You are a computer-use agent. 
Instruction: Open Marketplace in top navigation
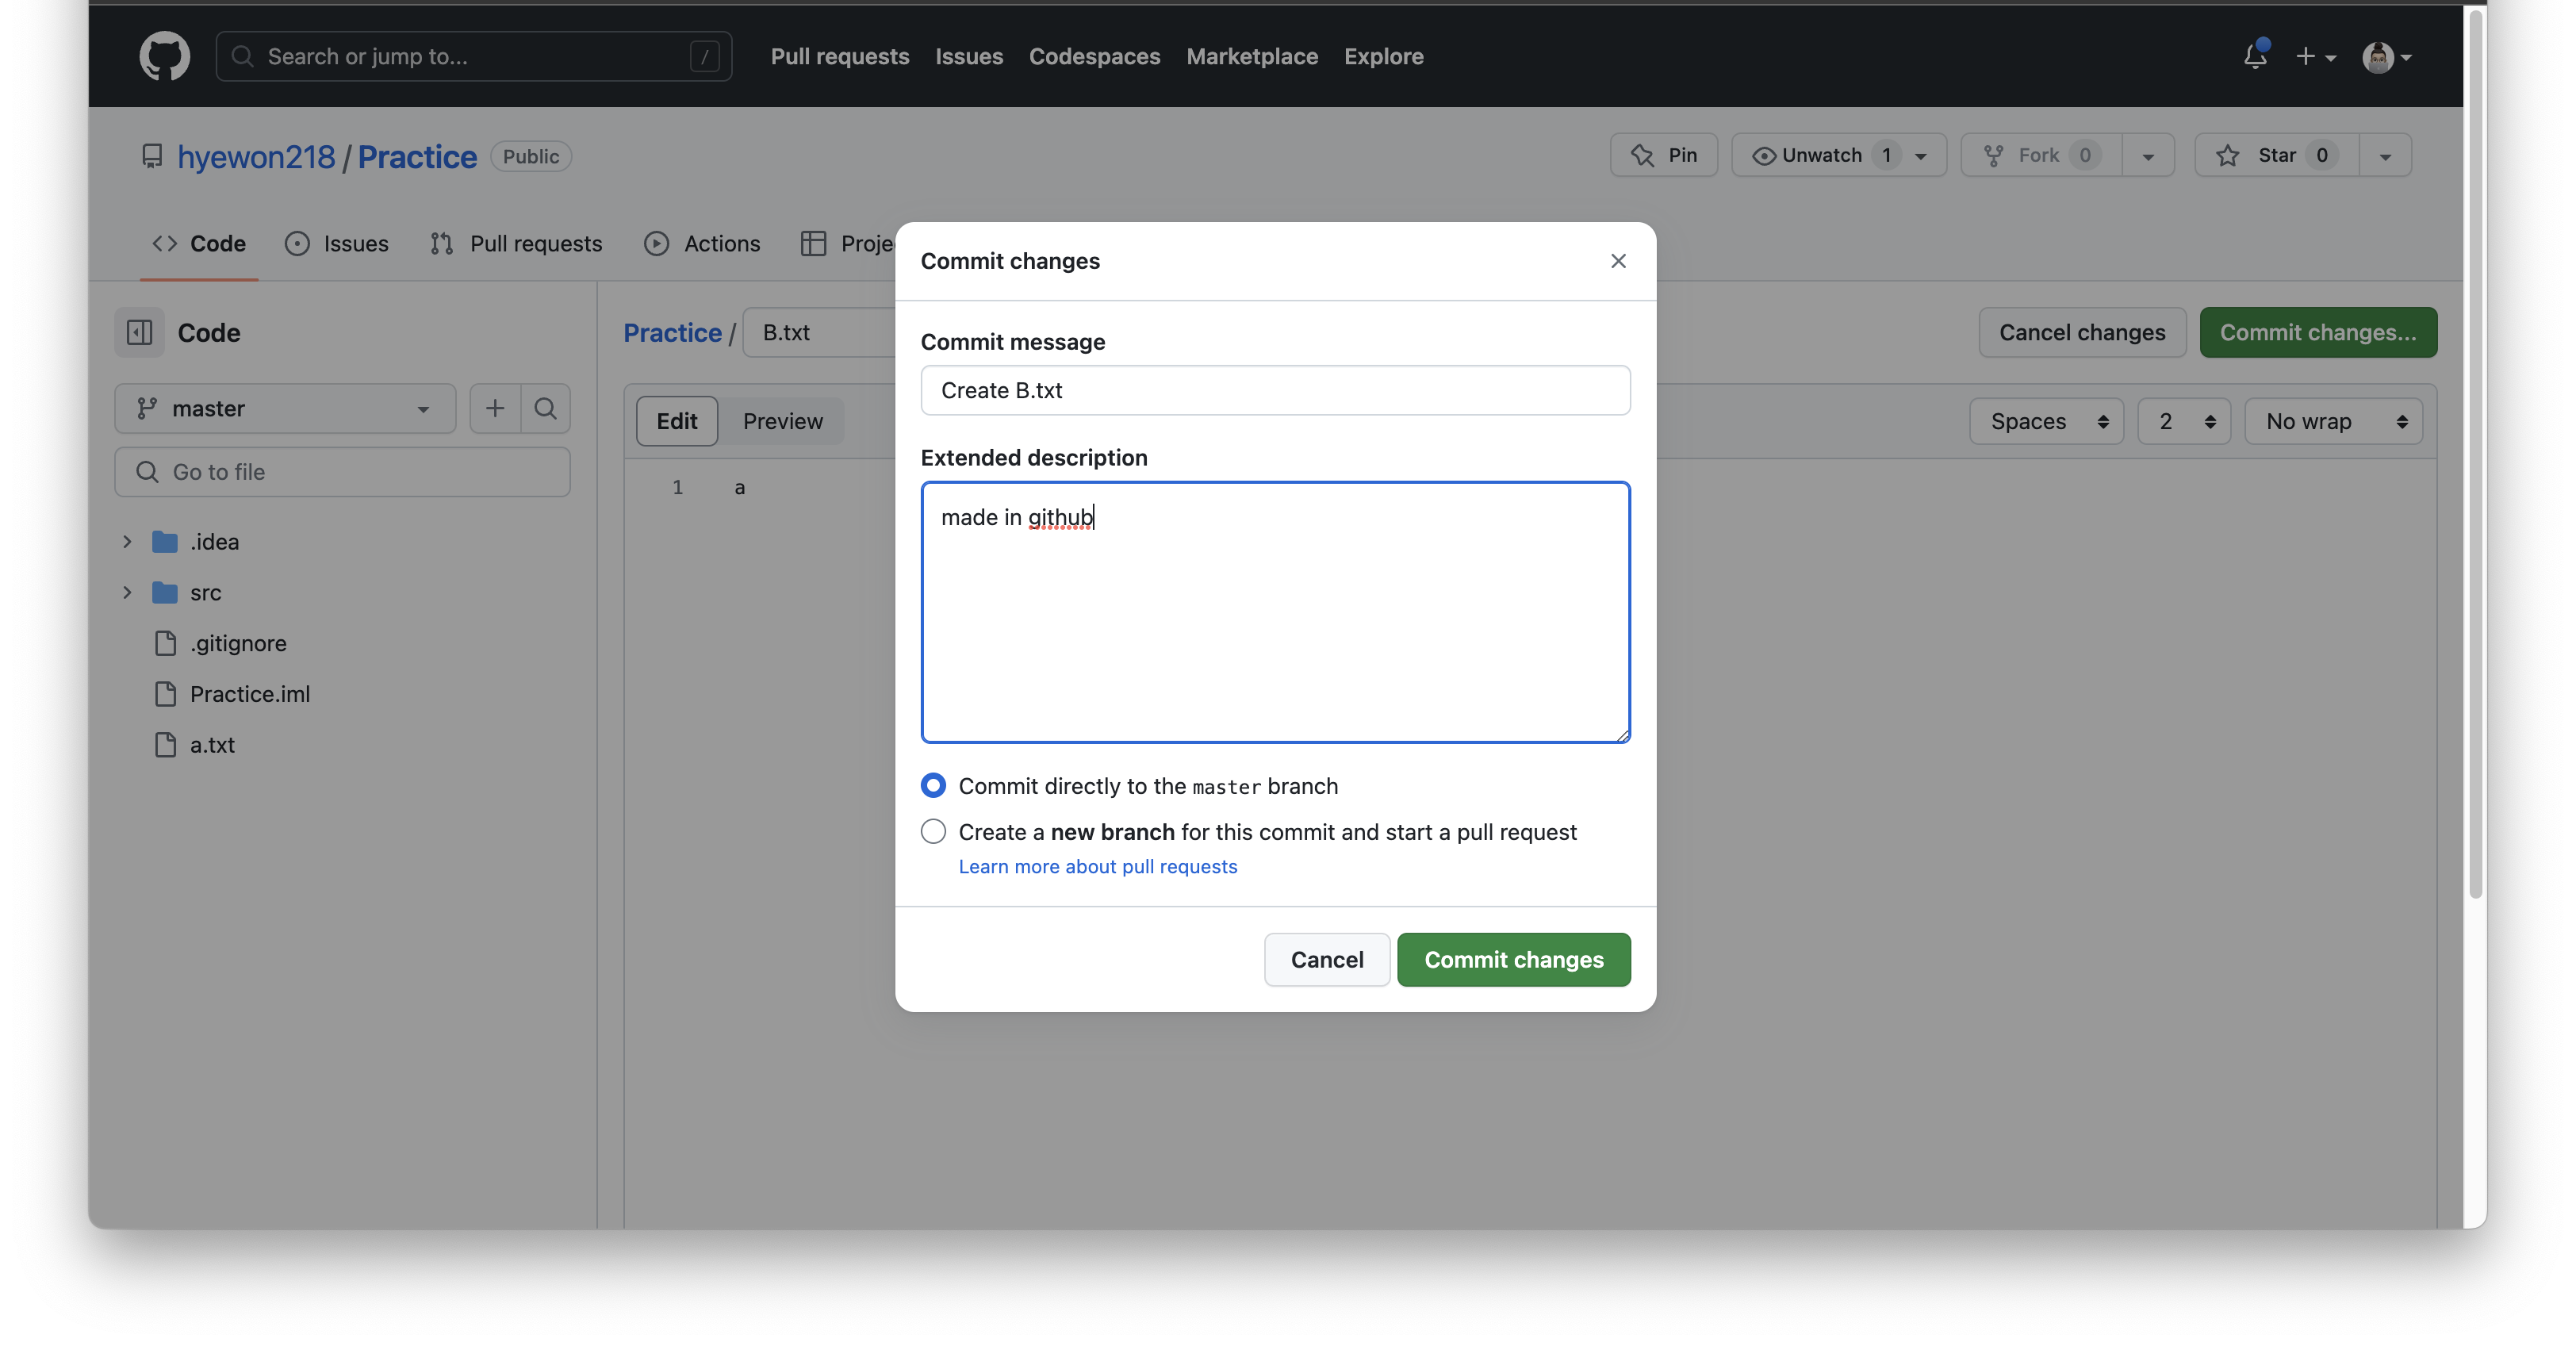[x=1252, y=57]
